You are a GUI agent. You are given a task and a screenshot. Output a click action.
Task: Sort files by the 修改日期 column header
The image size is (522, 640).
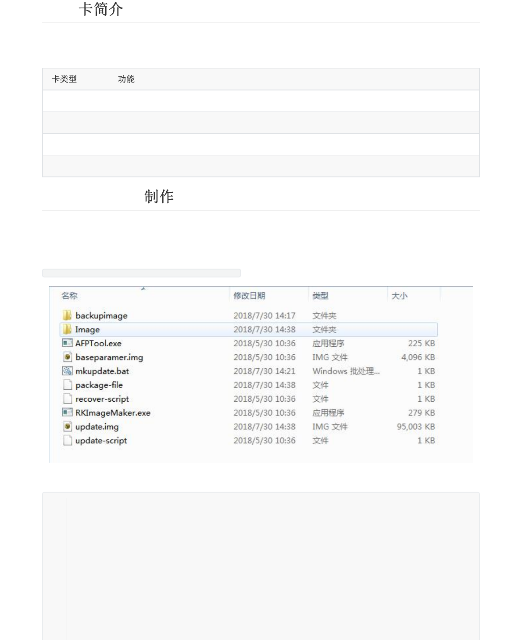(x=249, y=296)
